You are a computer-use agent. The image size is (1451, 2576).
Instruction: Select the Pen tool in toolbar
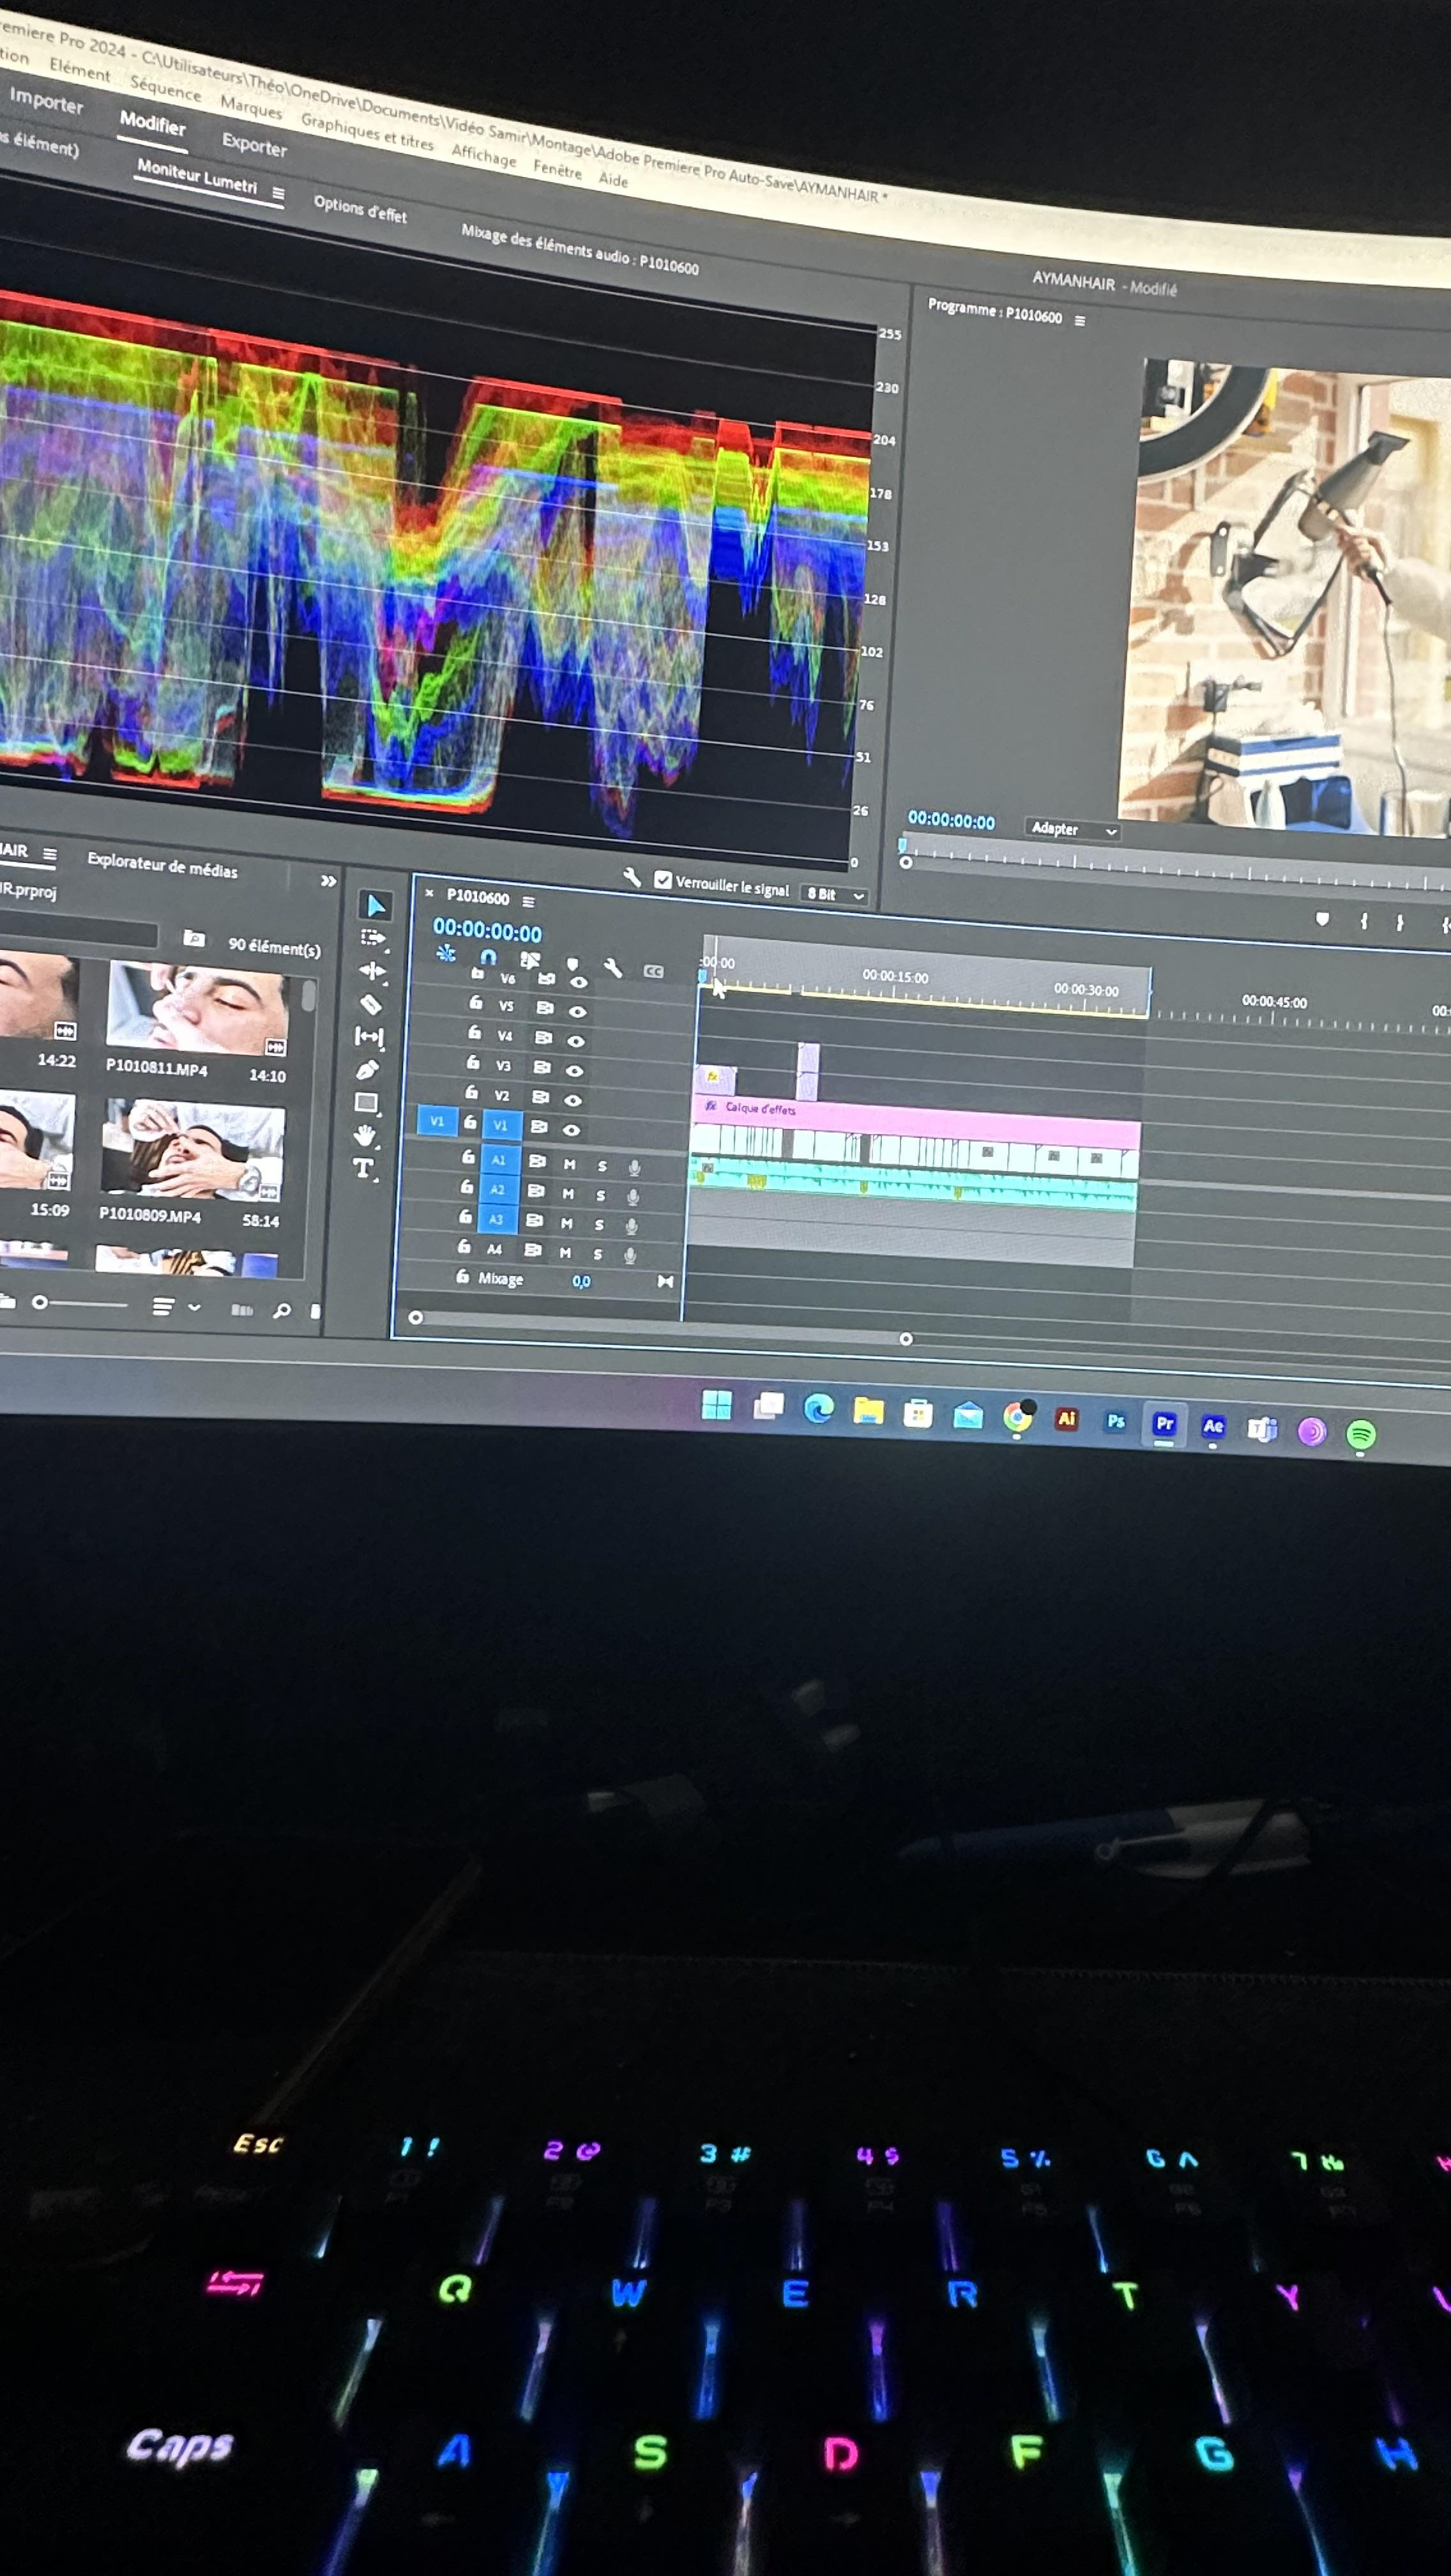coord(367,1070)
